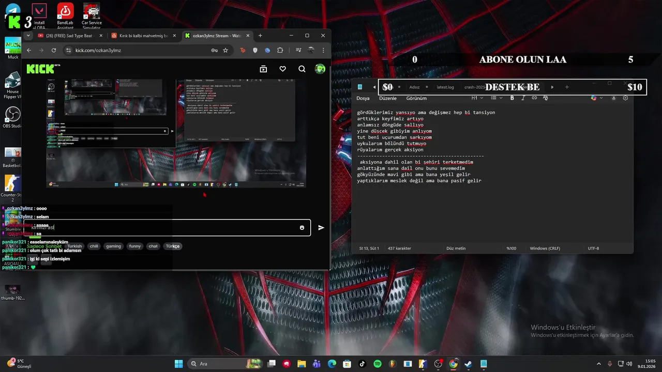Open the emoji picker in chat input

pos(302,228)
